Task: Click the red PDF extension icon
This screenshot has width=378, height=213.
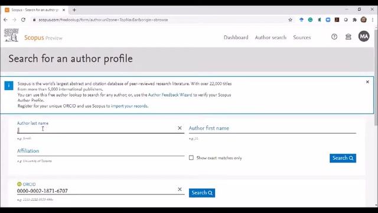Action: click(x=337, y=20)
